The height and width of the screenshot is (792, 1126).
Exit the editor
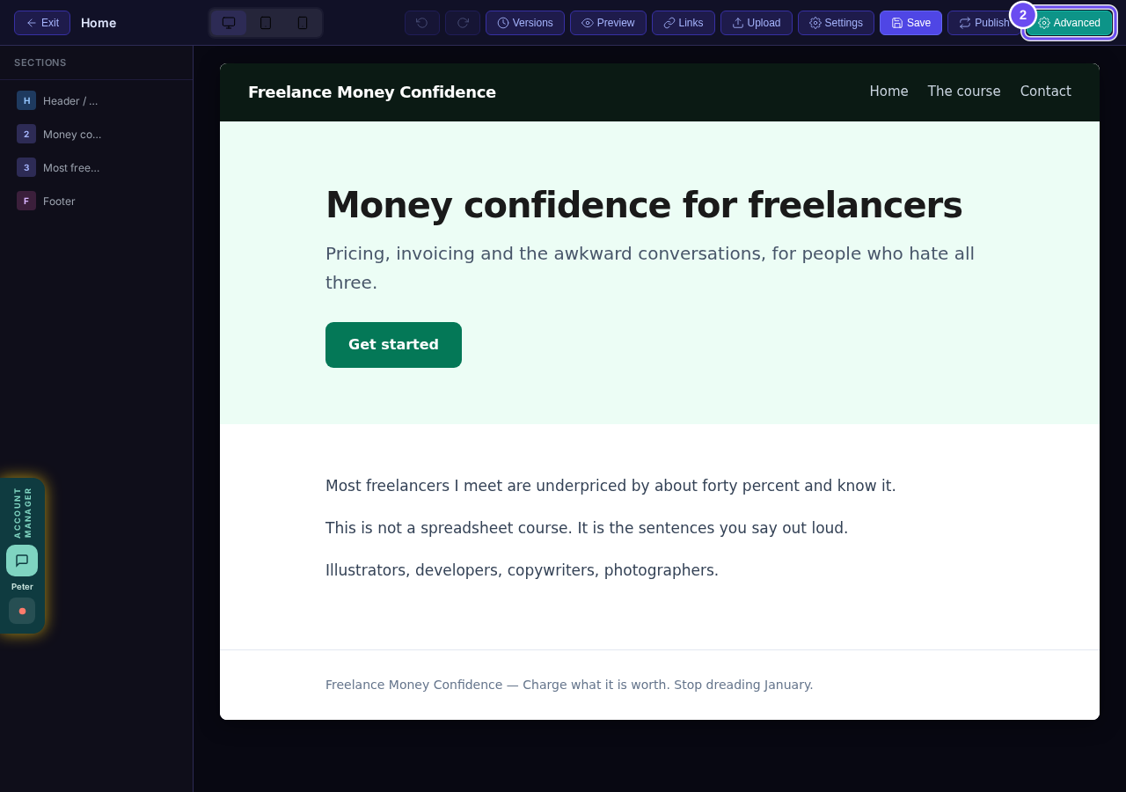tap(42, 23)
